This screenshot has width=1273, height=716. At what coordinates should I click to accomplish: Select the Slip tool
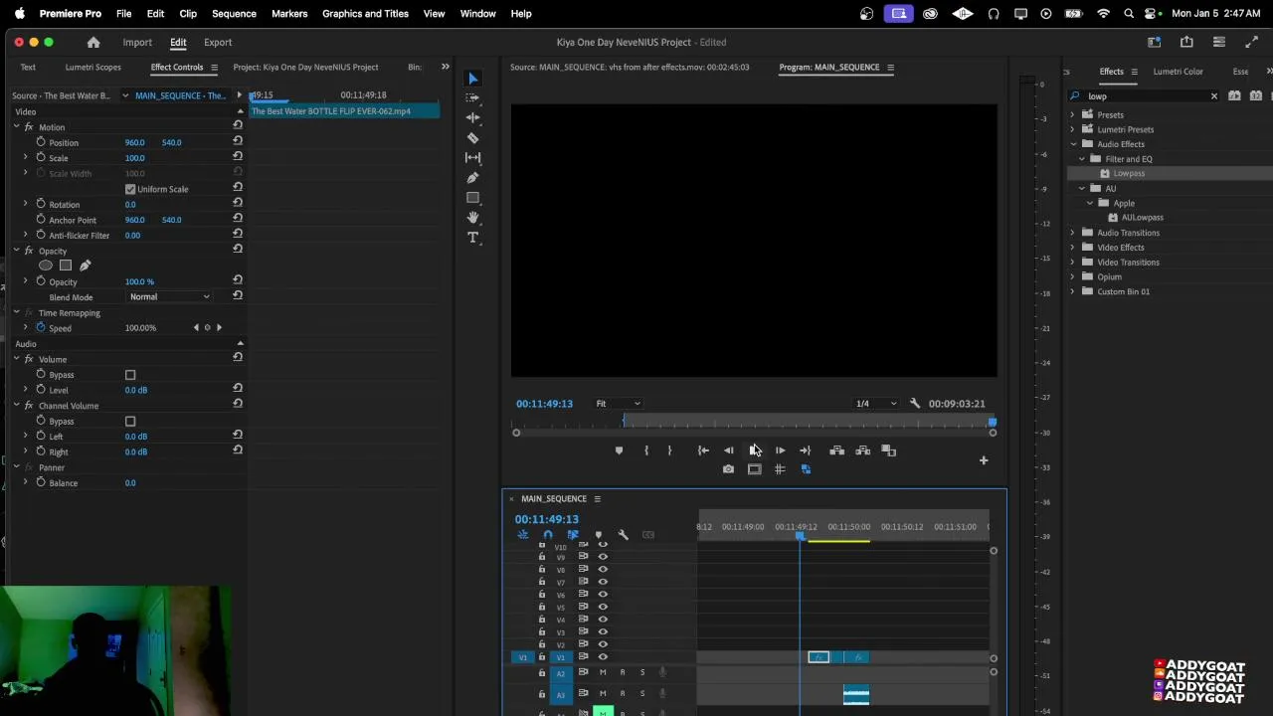pyautogui.click(x=473, y=157)
